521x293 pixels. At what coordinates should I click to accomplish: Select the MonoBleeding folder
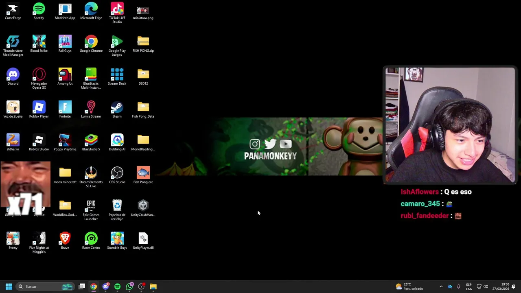[x=143, y=143]
